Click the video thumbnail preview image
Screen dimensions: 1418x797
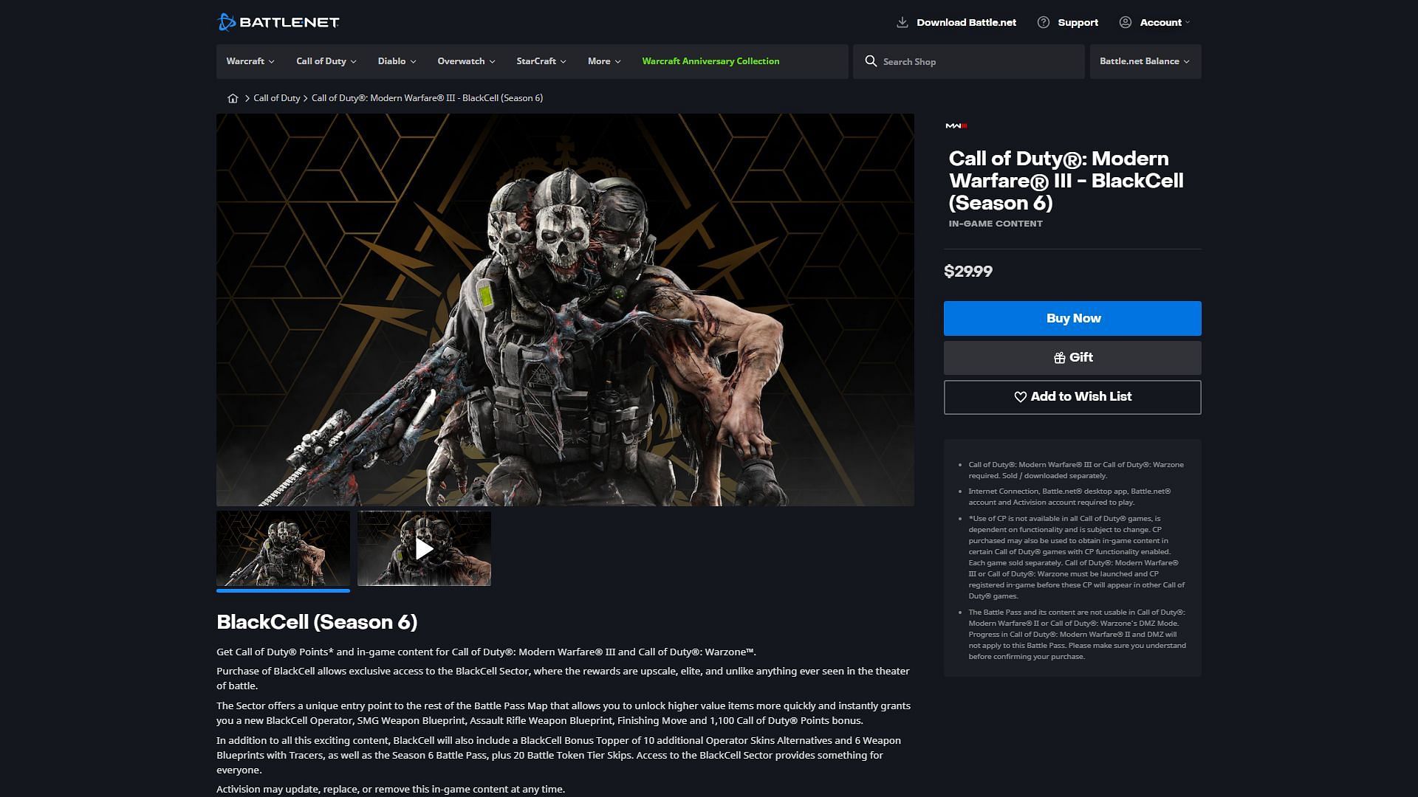tap(424, 547)
